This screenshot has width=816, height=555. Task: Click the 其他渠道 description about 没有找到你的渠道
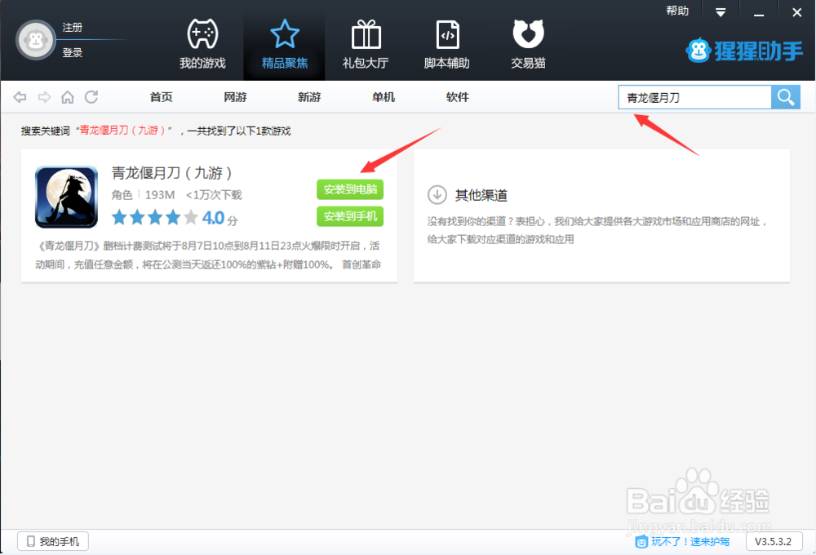click(597, 230)
